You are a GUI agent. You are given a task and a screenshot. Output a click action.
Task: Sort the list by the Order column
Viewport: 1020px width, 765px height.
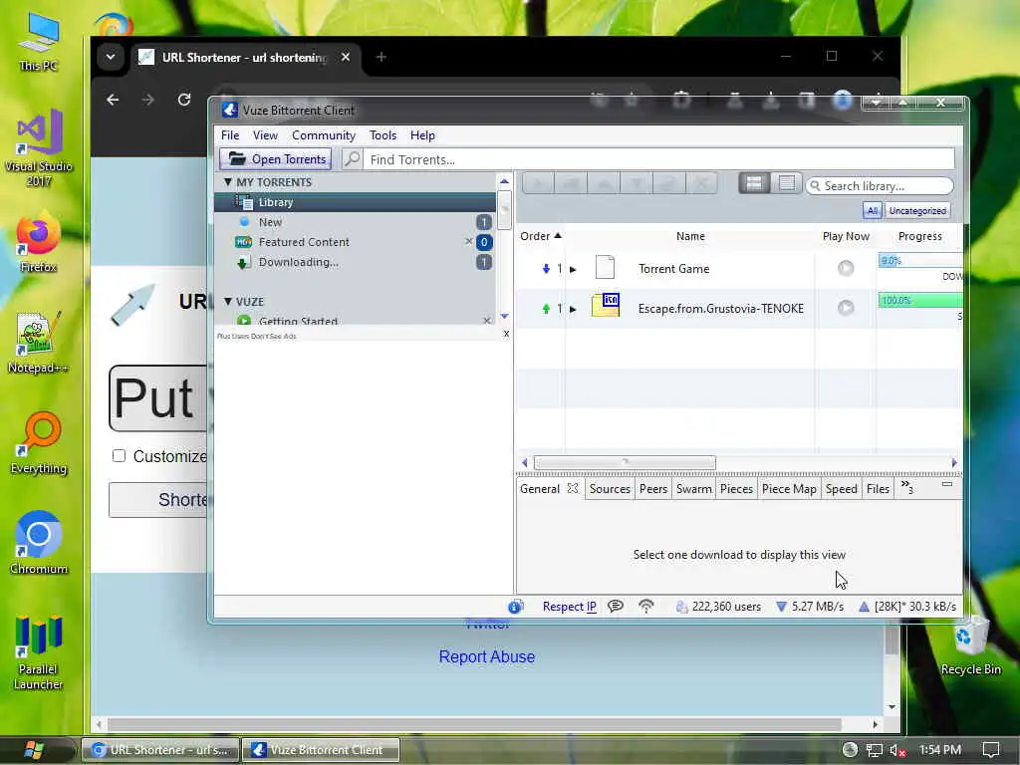[541, 236]
